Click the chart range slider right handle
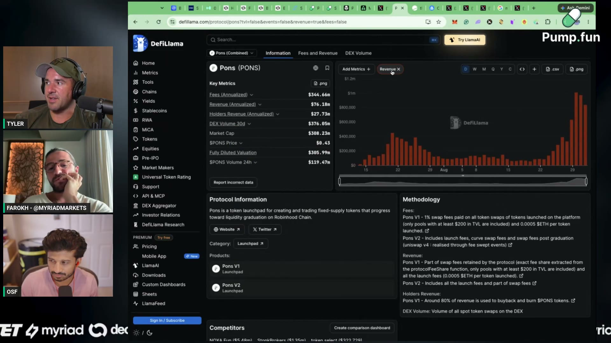The image size is (611, 343). point(586,181)
